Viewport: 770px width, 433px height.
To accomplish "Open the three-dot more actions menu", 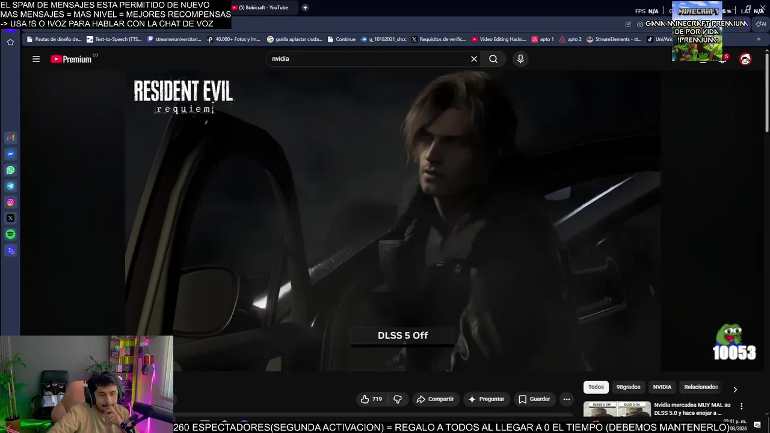I will pyautogui.click(x=566, y=399).
